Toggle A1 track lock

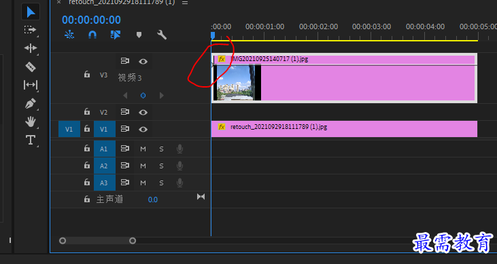pos(87,149)
